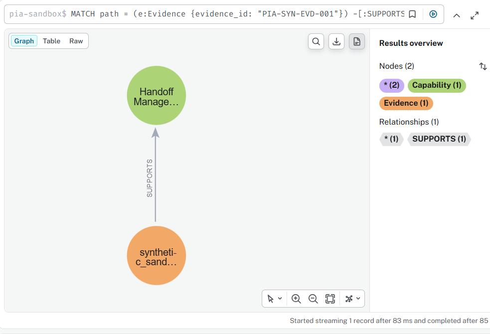Select the SUPPORTS relationship arrow
The height and width of the screenshot is (334, 490).
(156, 175)
